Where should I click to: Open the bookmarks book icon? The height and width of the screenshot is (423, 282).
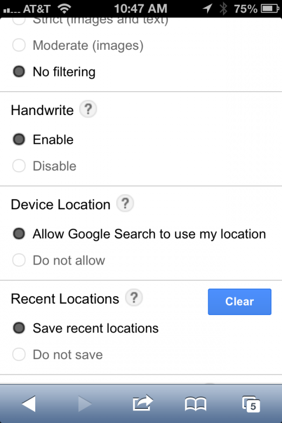[x=196, y=404]
